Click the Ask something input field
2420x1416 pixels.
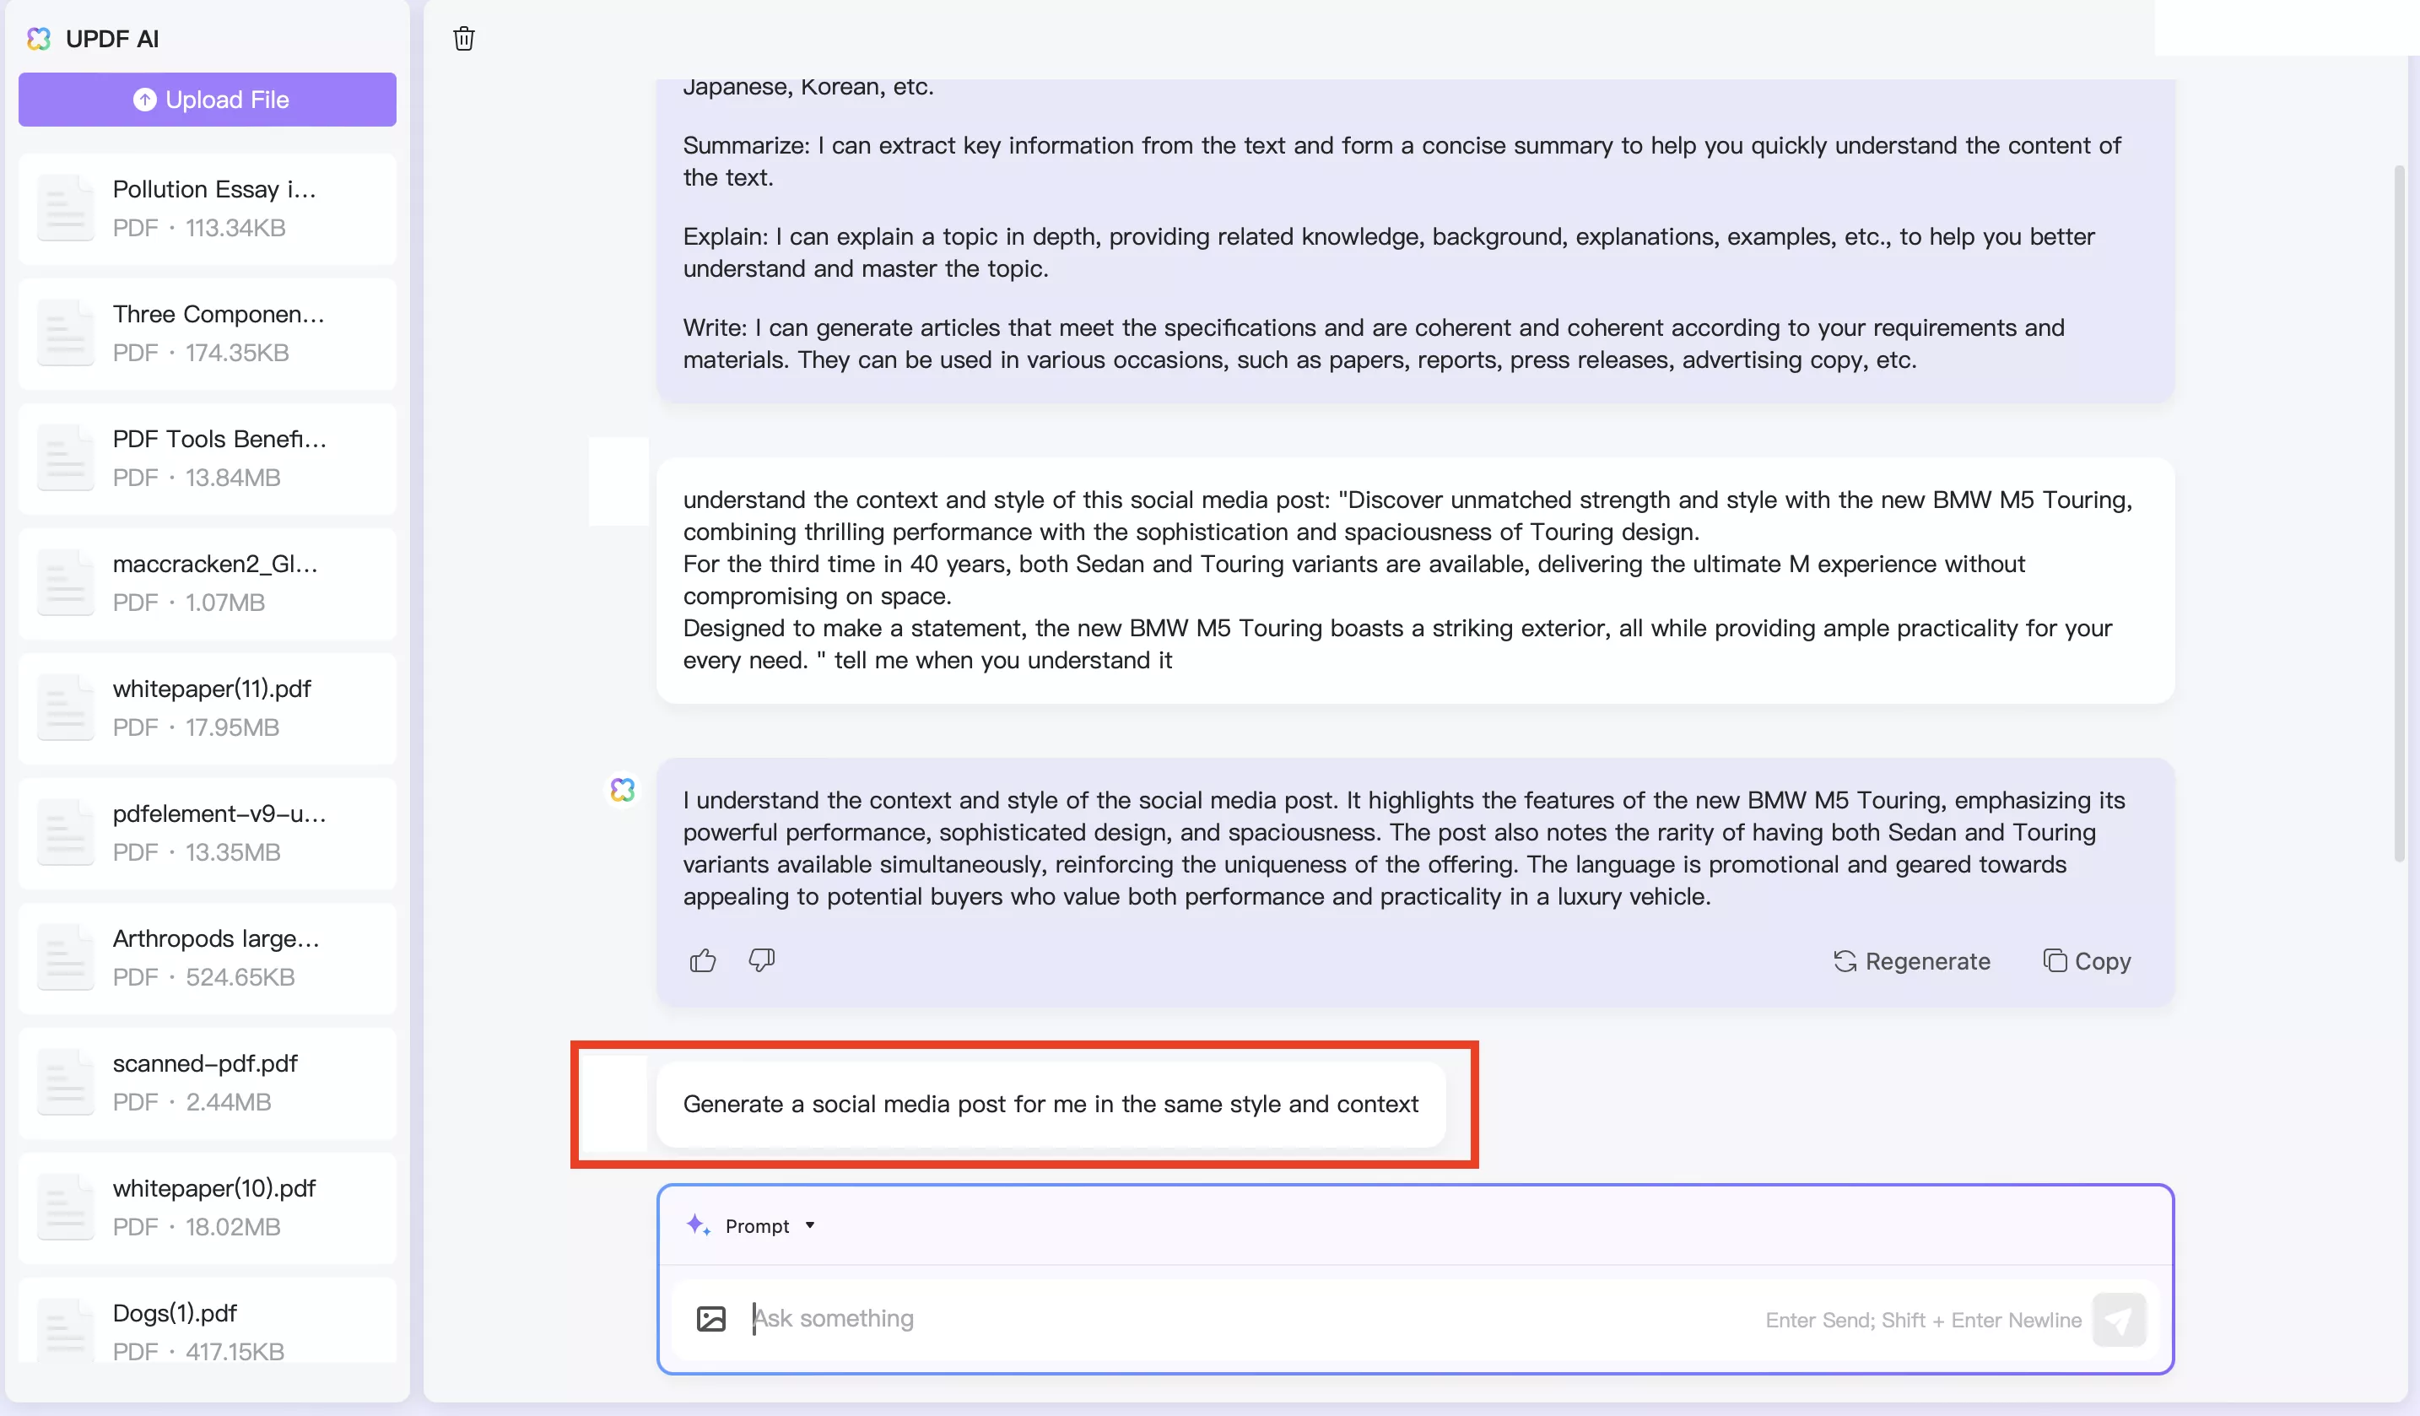point(1249,1319)
